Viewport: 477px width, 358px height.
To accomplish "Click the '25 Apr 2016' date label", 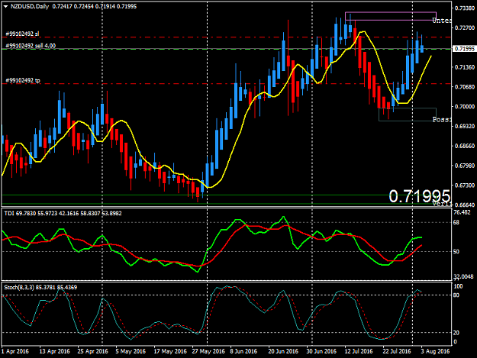I will coord(93,351).
